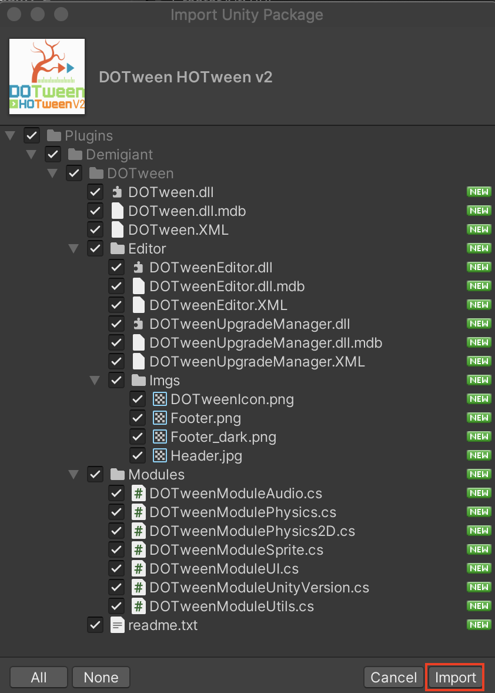Click the DOTweenEditor.dll plugin icon
Screen dimensions: 495x693
click(x=138, y=268)
